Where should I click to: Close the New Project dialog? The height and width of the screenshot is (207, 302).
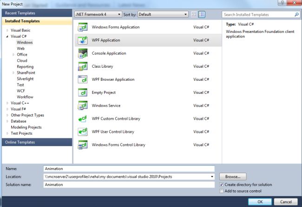click(x=294, y=2)
